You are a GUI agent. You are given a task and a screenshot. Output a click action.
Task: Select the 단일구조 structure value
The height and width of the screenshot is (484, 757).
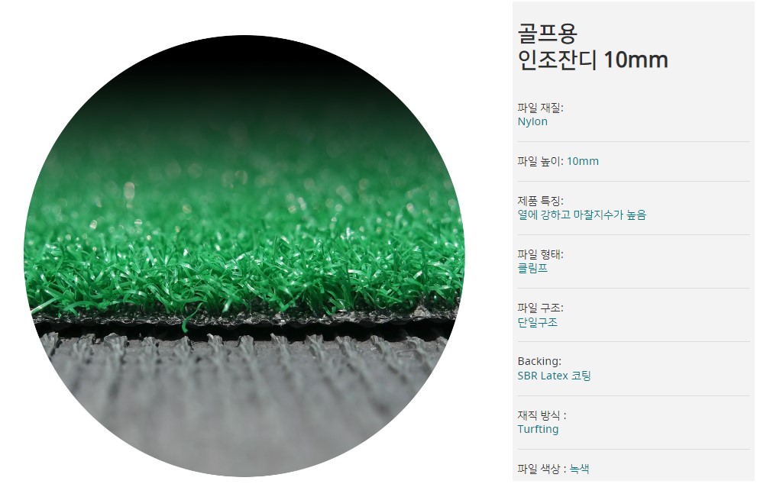pyautogui.click(x=537, y=322)
